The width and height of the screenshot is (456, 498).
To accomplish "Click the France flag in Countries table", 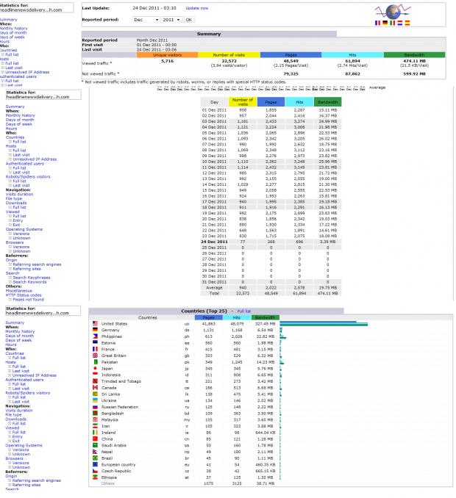I will 95,349.
